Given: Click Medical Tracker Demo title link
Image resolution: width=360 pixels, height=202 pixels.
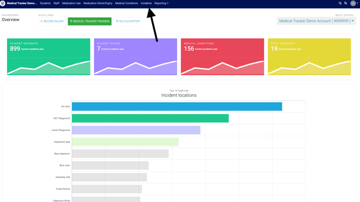Looking at the screenshot, I should point(22,3).
